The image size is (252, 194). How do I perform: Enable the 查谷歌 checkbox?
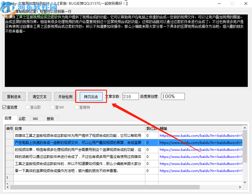coord(27,107)
